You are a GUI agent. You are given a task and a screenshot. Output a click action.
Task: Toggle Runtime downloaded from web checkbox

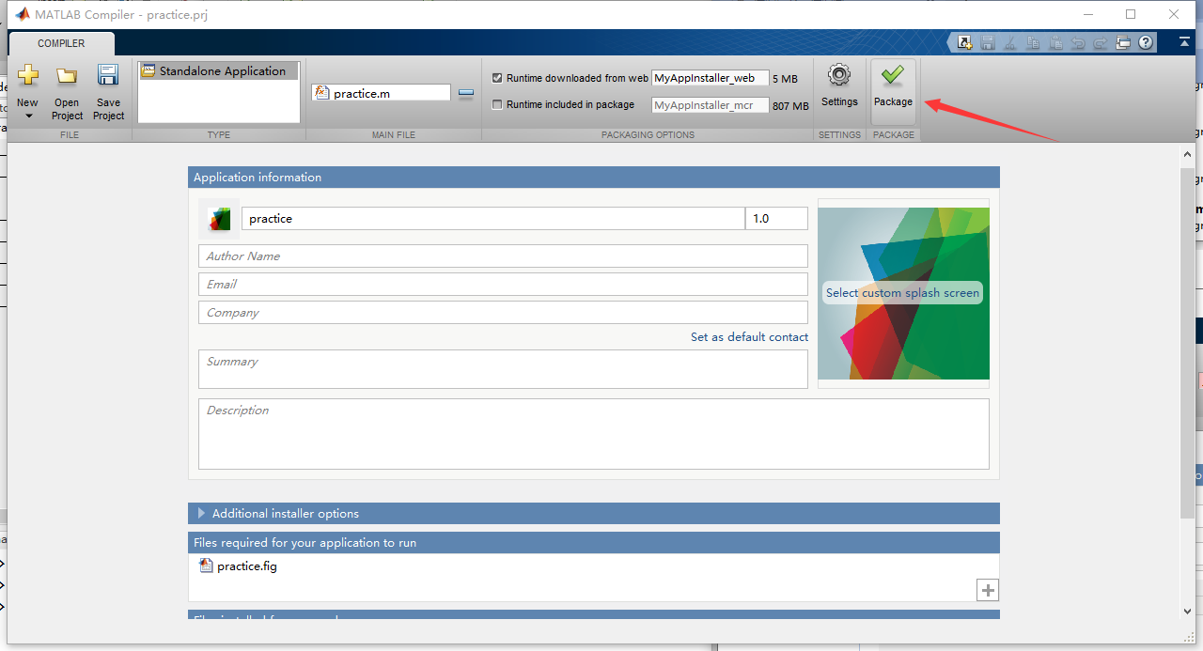(x=497, y=78)
